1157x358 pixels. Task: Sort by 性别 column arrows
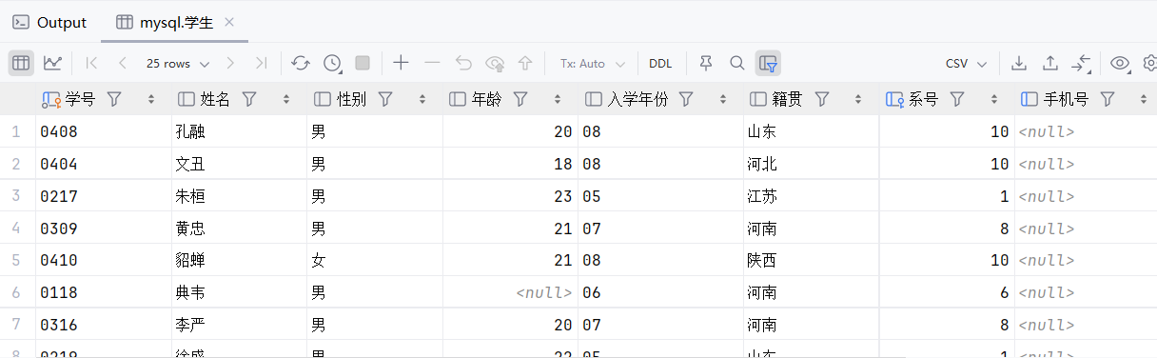422,99
